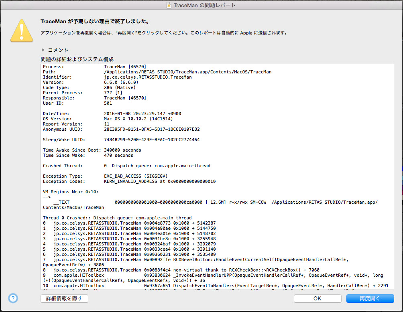Viewport: 403px width, 312px height.
Task: Click stack frame 3 with 0x0031be8c
Action: tap(129, 239)
